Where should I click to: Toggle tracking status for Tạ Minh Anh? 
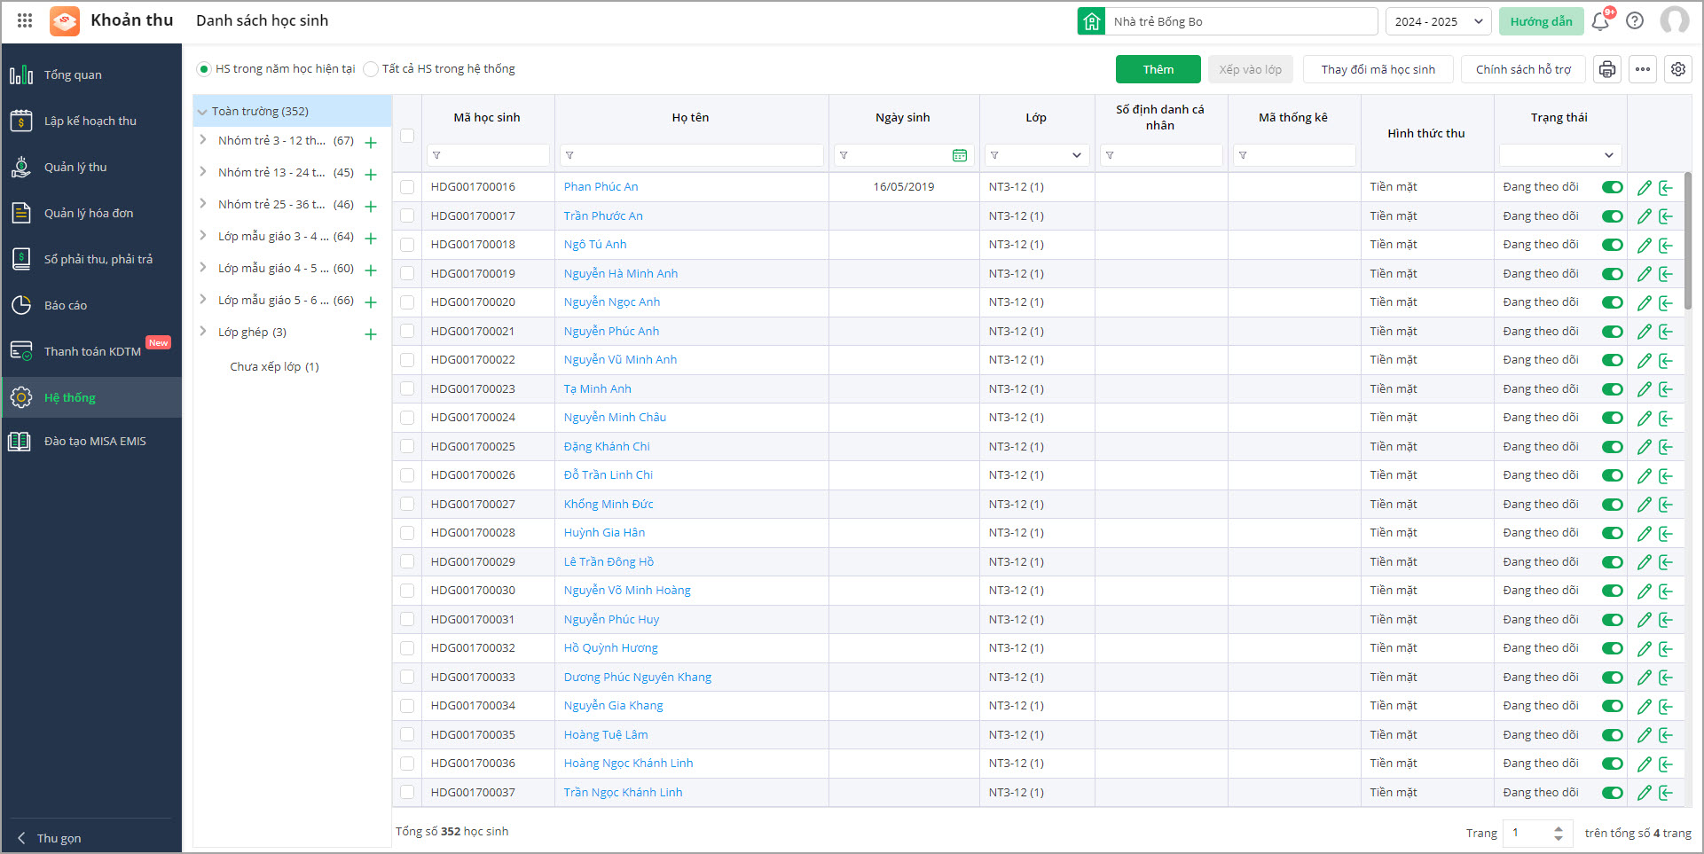tap(1613, 389)
